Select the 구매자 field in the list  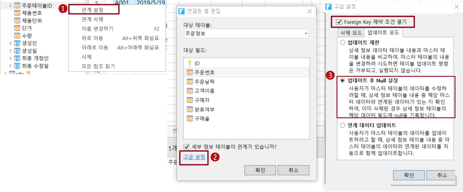click(246, 100)
